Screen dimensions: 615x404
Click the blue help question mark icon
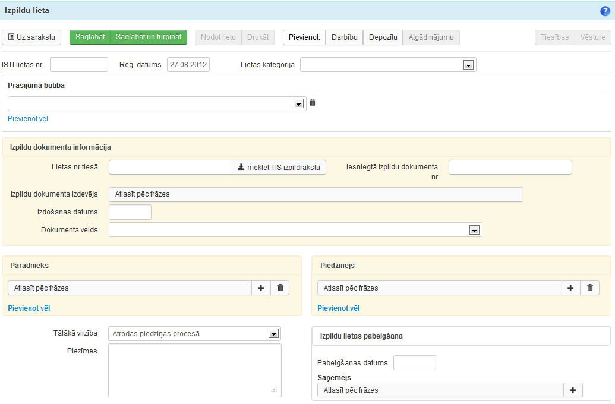[605, 11]
